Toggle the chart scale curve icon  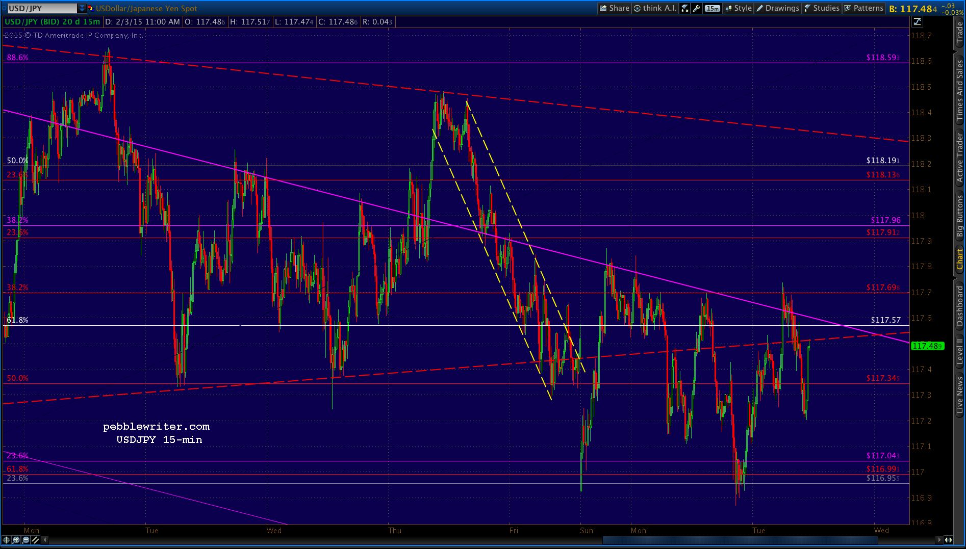918,22
